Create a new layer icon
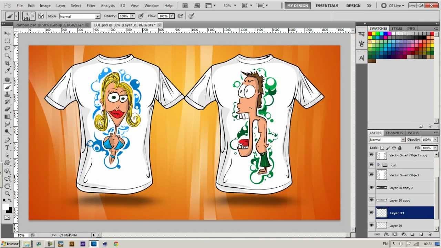The image size is (441, 248). pyautogui.click(x=421, y=234)
